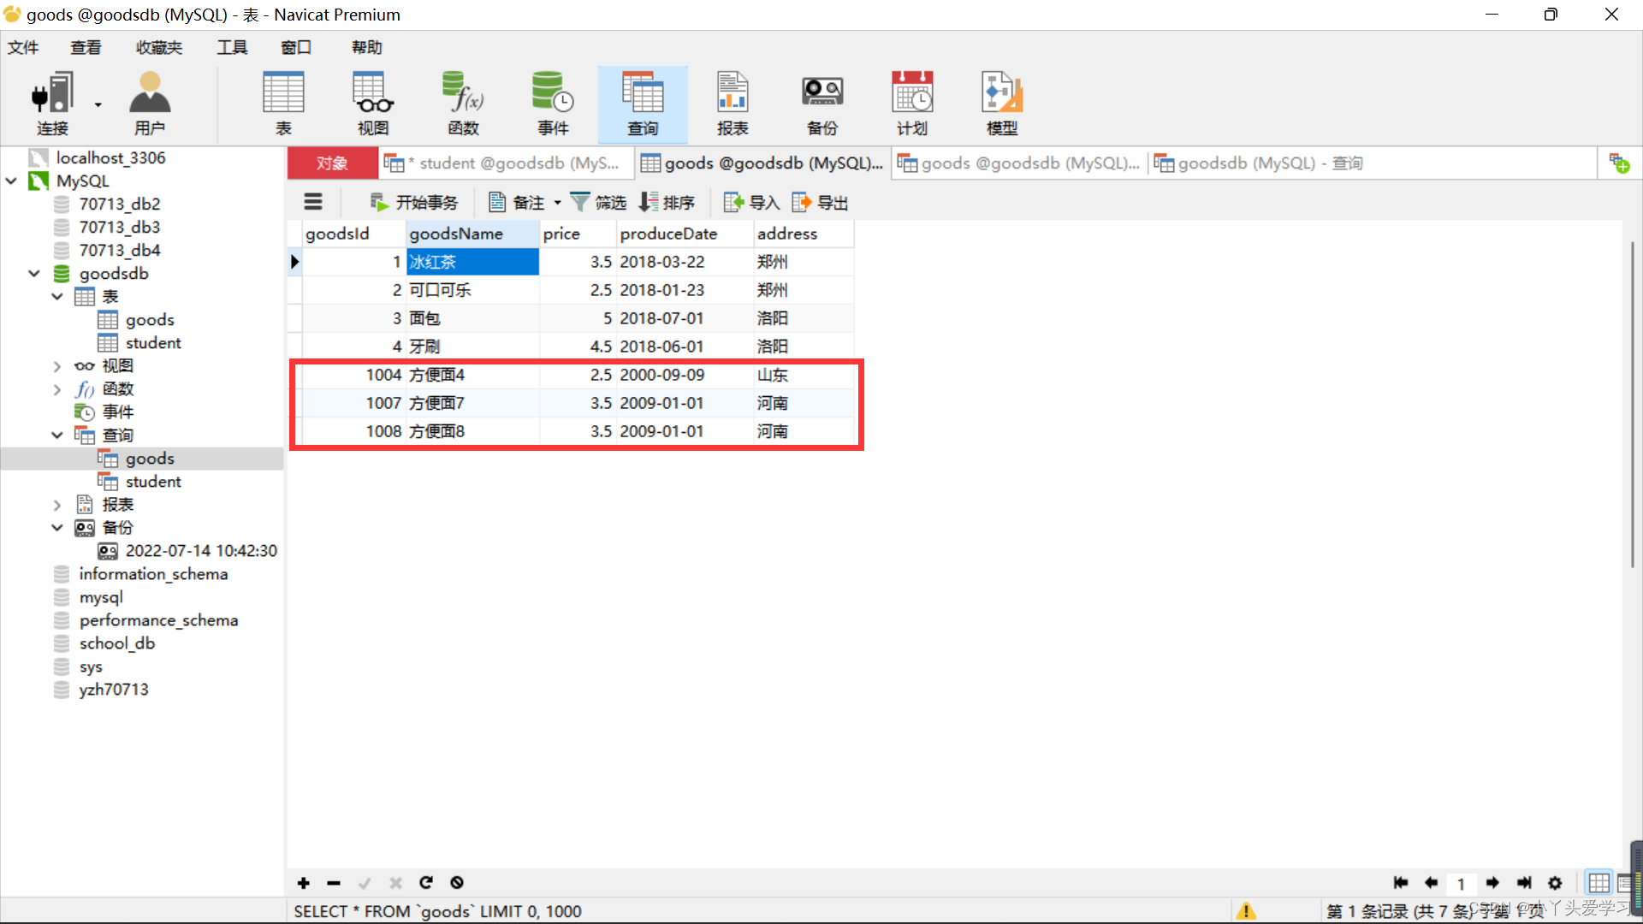The image size is (1643, 924).
Task: Open the 收藏夹 favorites menu
Action: click(159, 47)
